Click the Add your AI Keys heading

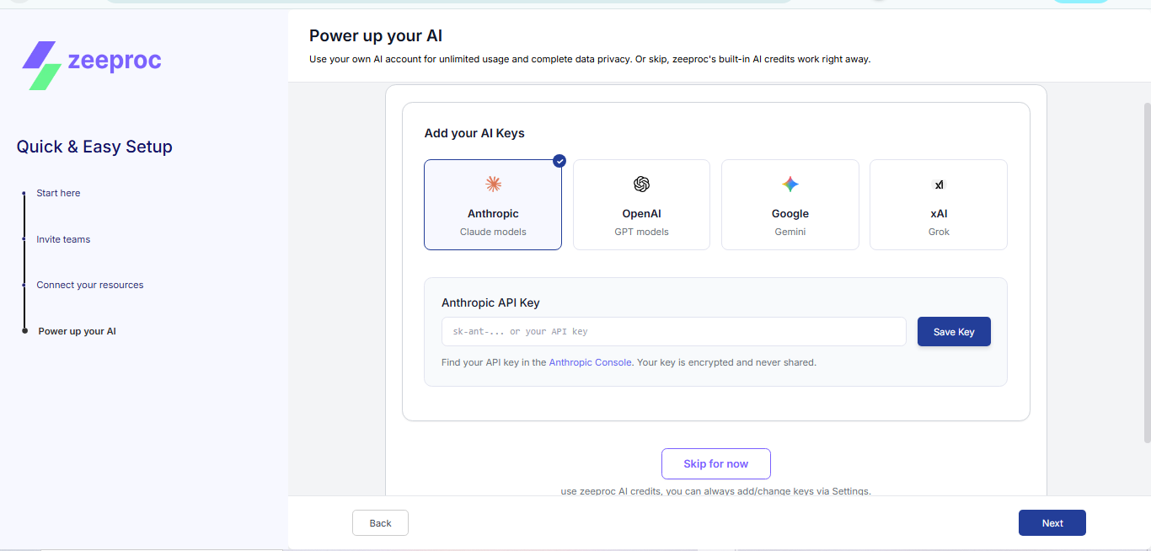[474, 133]
